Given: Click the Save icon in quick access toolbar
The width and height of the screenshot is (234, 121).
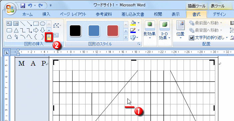Looking at the screenshot, I should point(23,6).
